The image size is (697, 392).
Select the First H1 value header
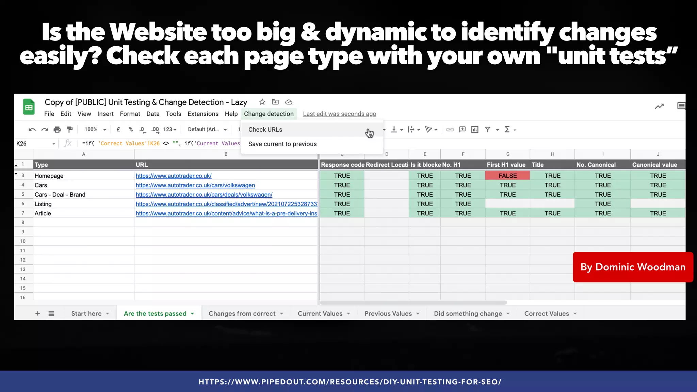coord(507,165)
